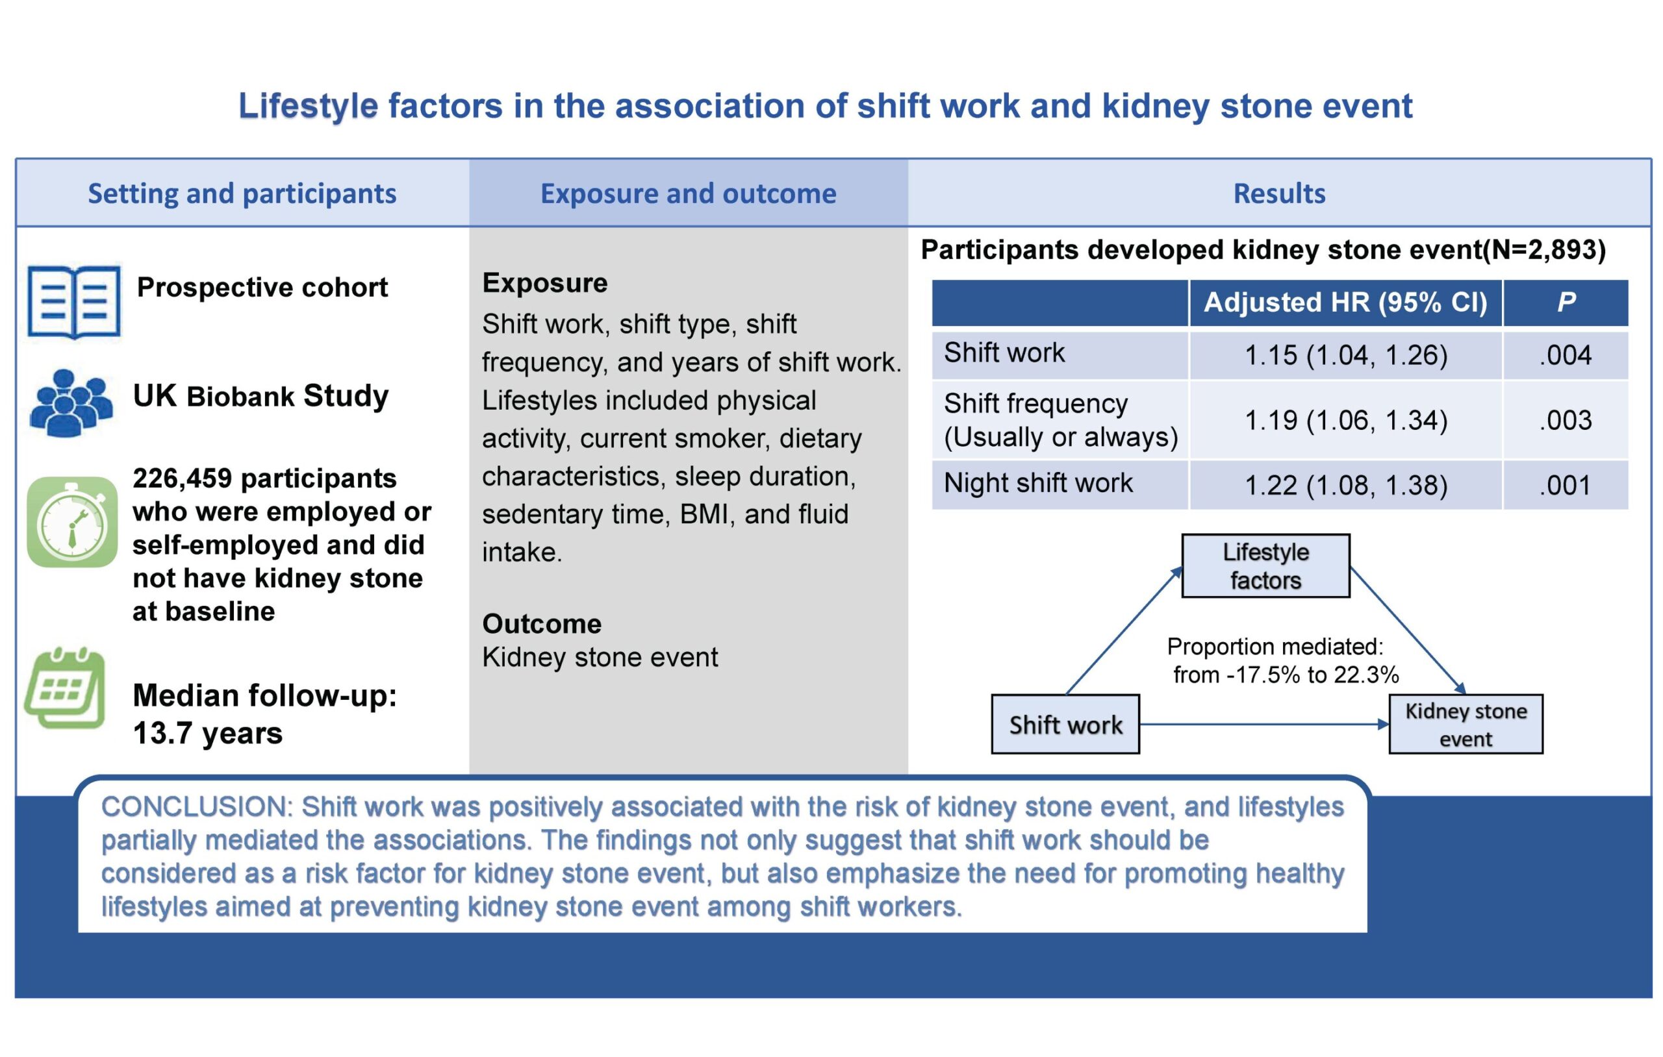This screenshot has height=1057, width=1663.
Task: Click the Median follow-up 13.7 years text
Action: point(264,714)
